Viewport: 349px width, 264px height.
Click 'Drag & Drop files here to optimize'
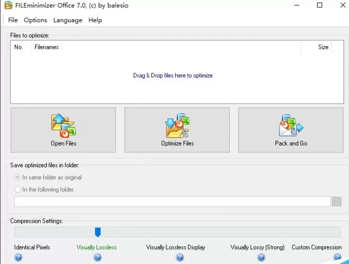pyautogui.click(x=173, y=76)
